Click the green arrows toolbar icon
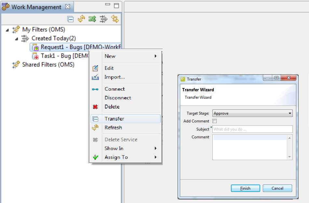 (x=92, y=19)
